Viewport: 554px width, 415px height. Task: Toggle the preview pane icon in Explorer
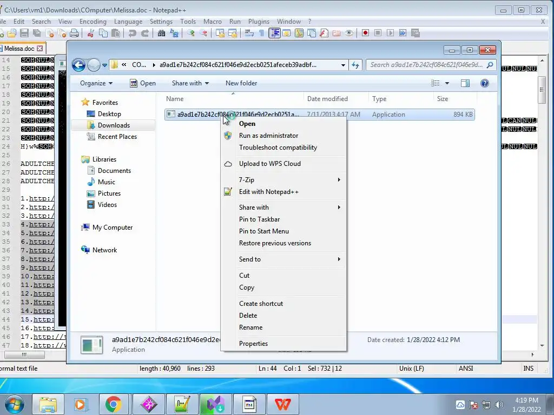[x=465, y=83]
